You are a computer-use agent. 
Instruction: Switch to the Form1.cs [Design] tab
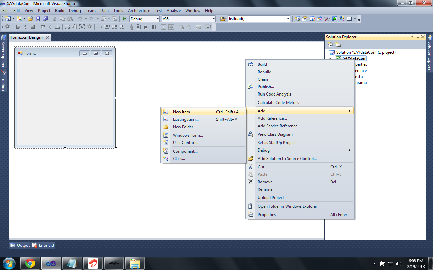[26, 37]
